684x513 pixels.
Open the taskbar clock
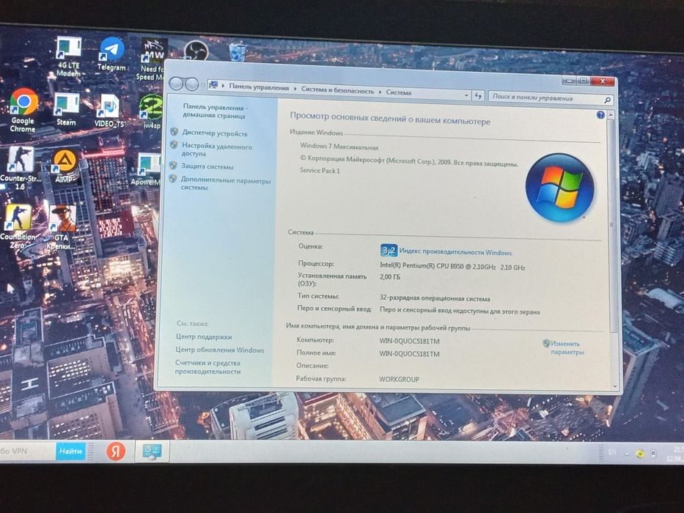pos(675,454)
